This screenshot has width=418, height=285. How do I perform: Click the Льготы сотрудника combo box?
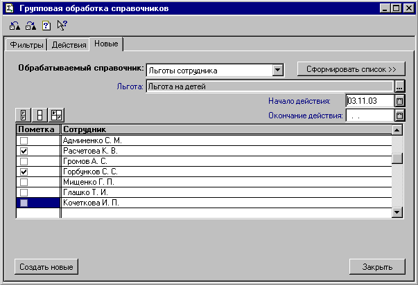(x=215, y=71)
